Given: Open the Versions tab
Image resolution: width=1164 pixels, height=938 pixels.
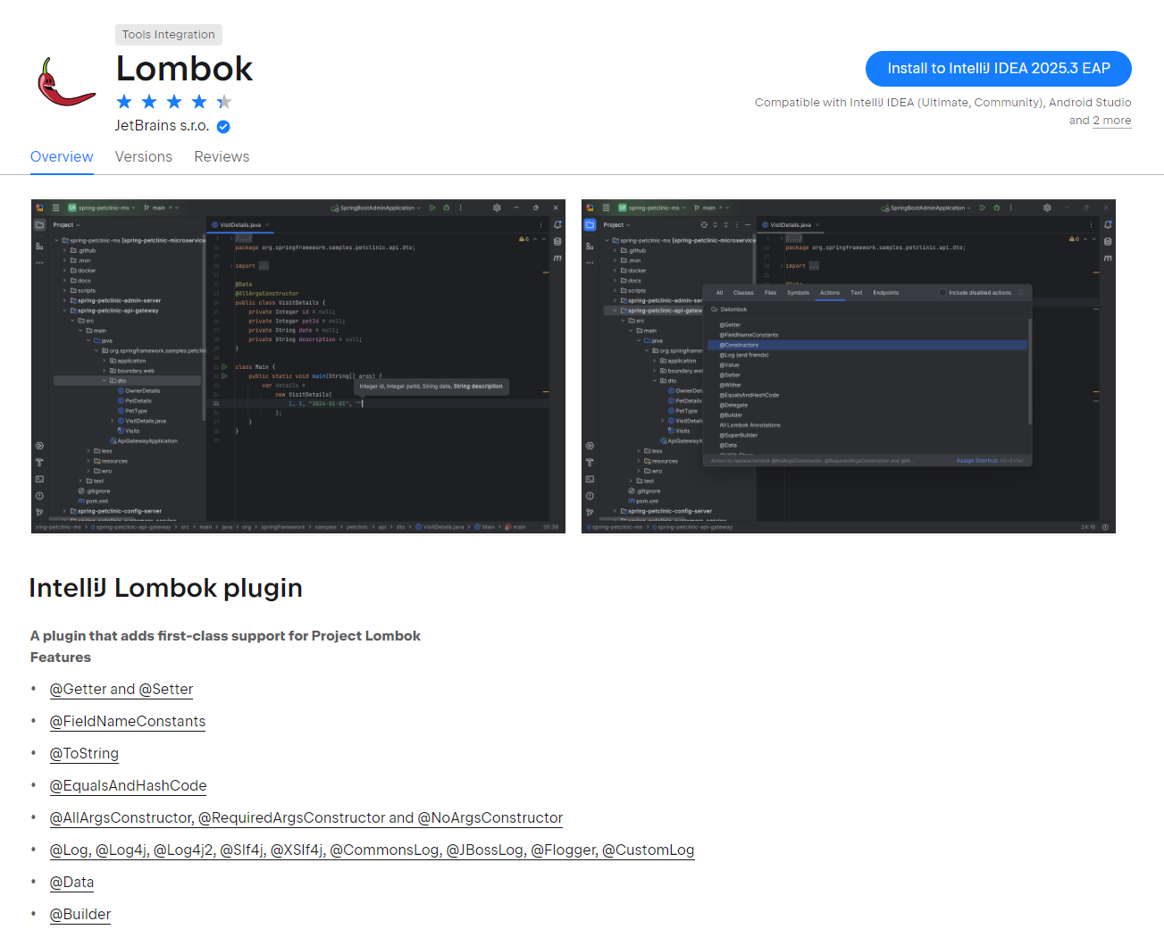Looking at the screenshot, I should pyautogui.click(x=143, y=156).
